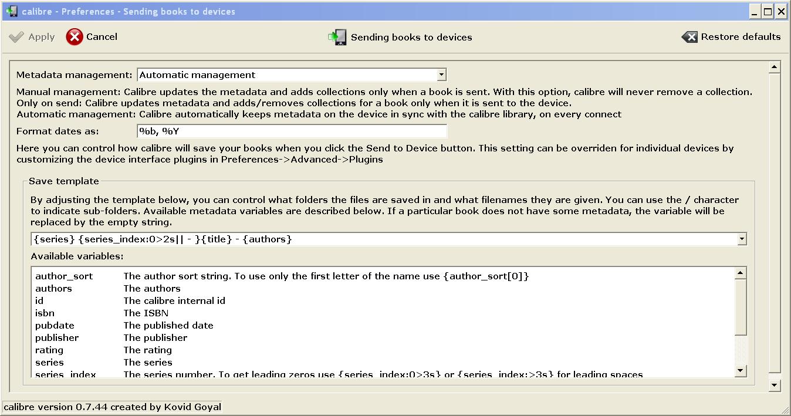Click the Restore defaults arrow icon

pos(689,37)
